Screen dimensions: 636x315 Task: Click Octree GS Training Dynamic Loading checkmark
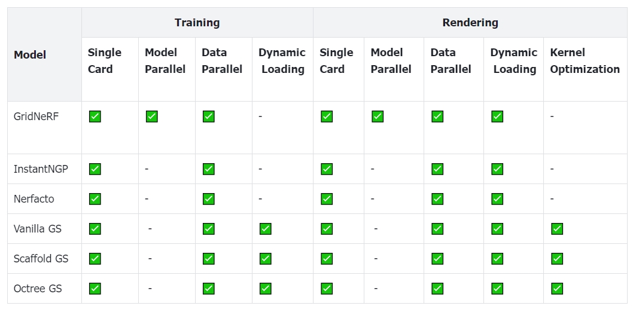(266, 289)
